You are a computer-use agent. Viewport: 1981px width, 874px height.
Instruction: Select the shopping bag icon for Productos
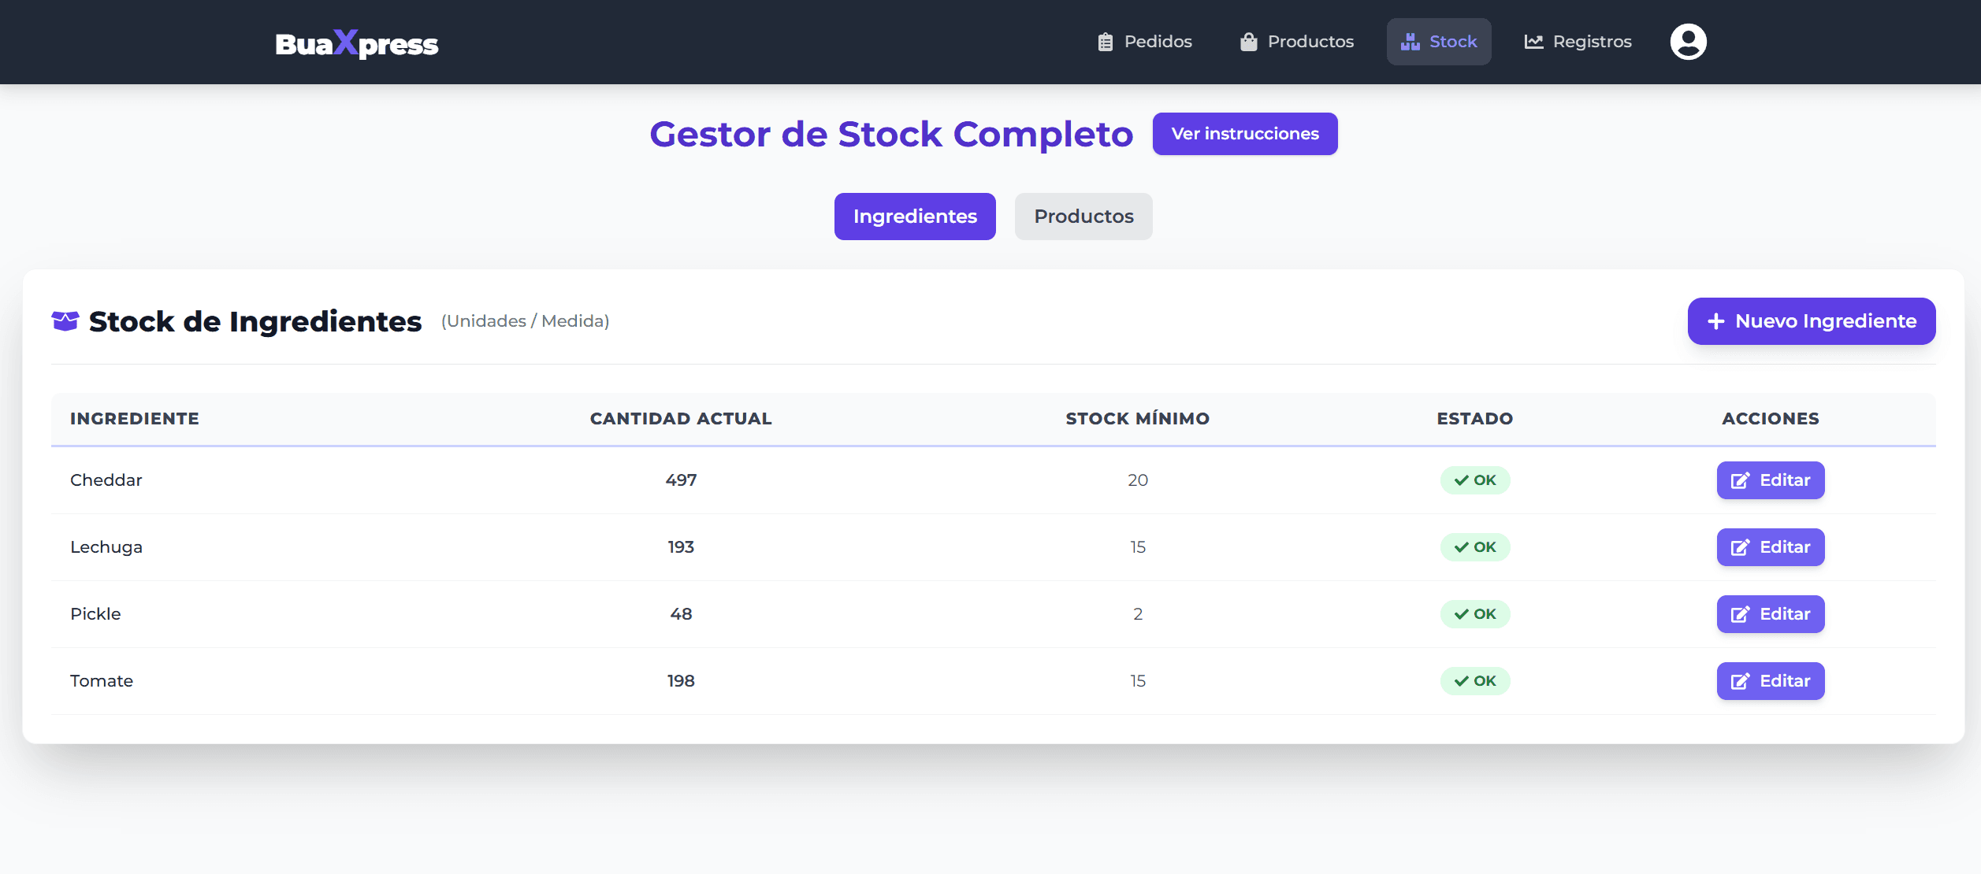point(1247,41)
